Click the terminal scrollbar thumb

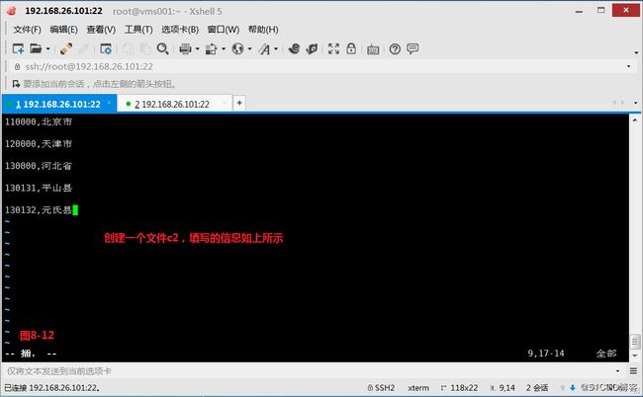(635, 342)
